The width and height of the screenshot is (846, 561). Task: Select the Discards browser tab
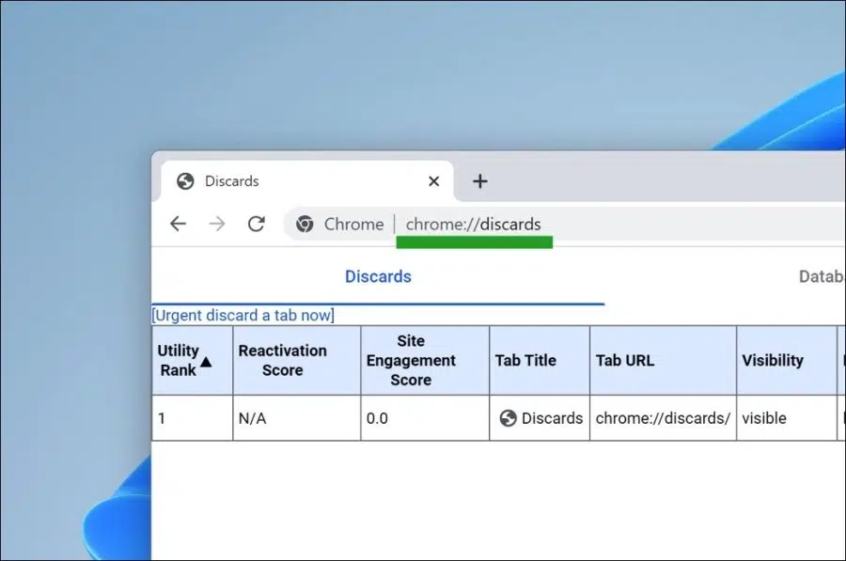tap(307, 181)
